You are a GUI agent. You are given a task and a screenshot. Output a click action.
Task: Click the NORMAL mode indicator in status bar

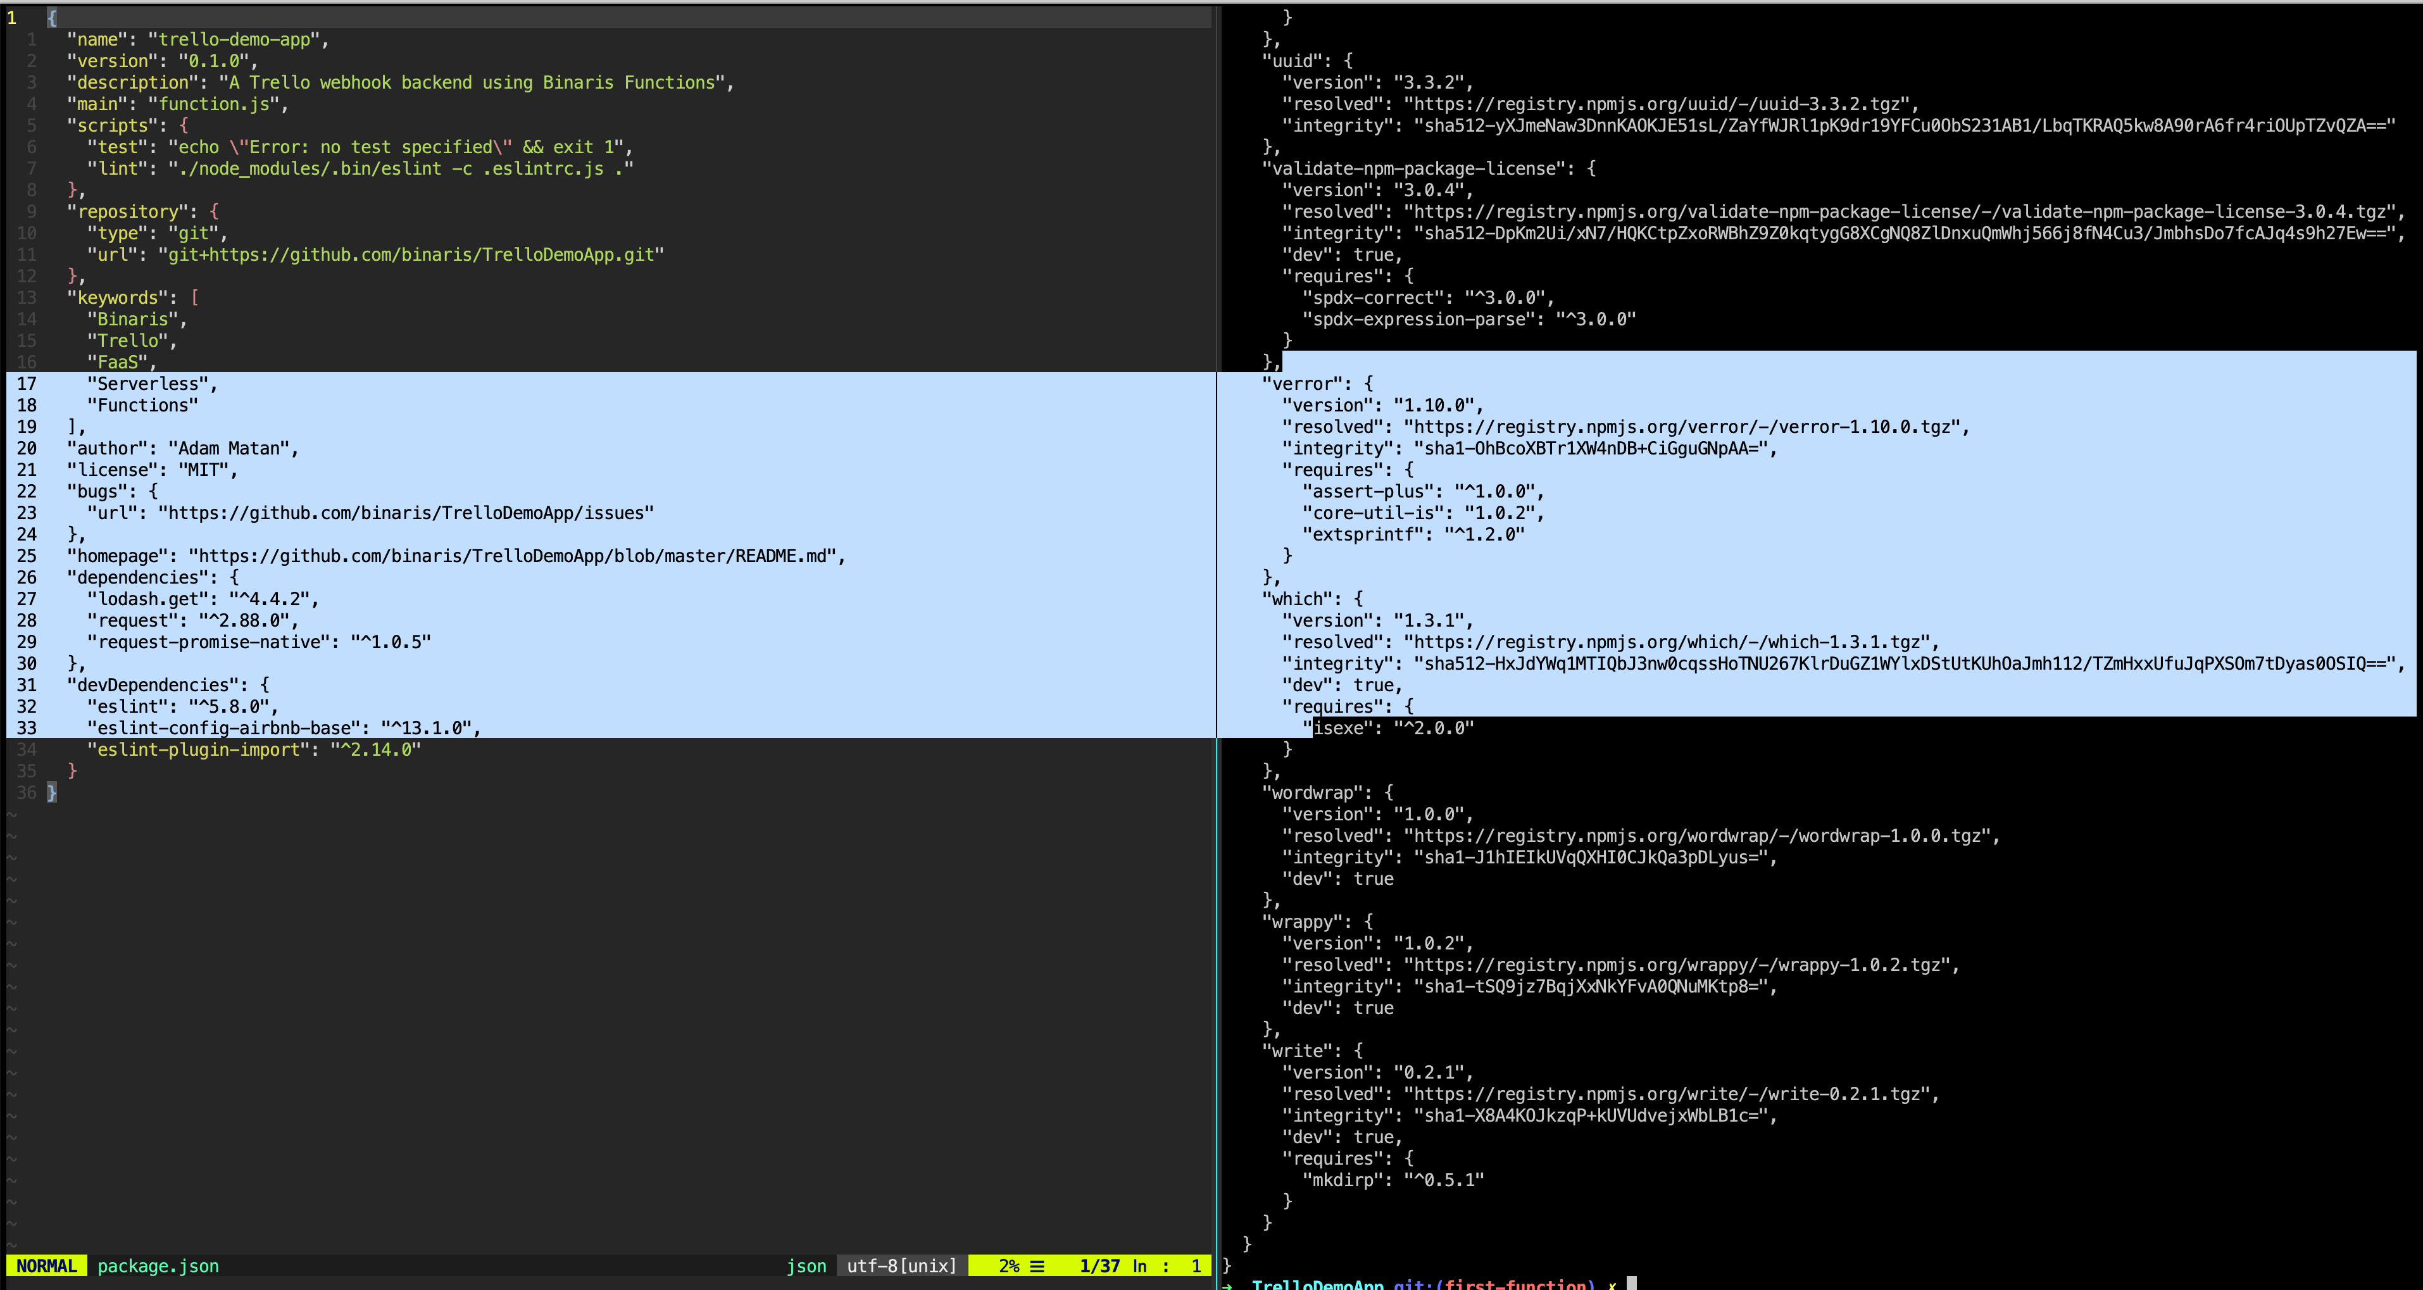click(x=45, y=1265)
